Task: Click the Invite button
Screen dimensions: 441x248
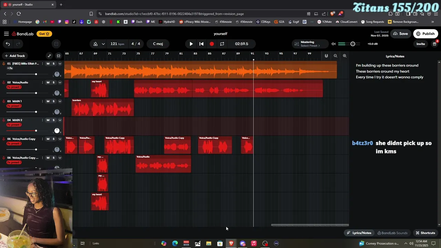Action: coord(420,44)
